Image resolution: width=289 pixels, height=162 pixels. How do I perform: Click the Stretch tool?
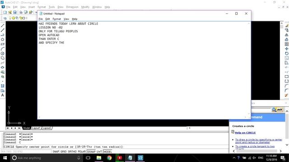287,63
